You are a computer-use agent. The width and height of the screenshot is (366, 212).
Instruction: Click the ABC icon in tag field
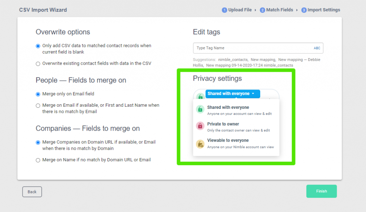point(317,48)
